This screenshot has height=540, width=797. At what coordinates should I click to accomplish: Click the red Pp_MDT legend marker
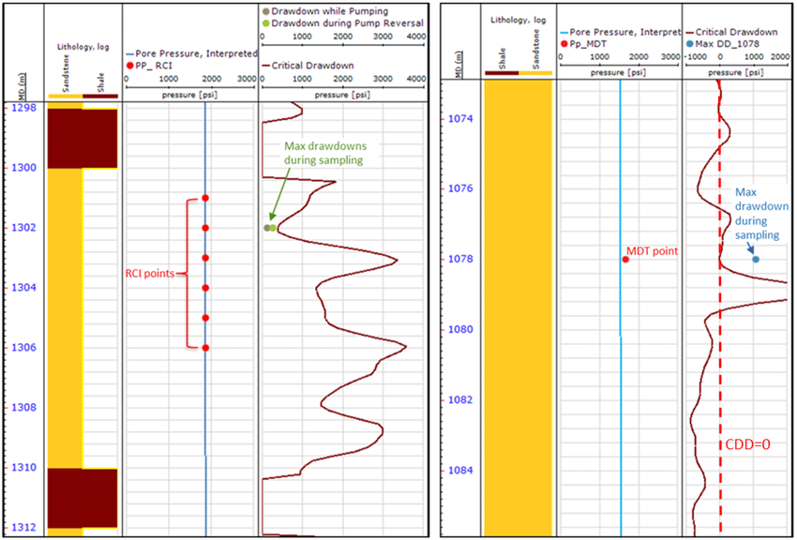click(563, 43)
